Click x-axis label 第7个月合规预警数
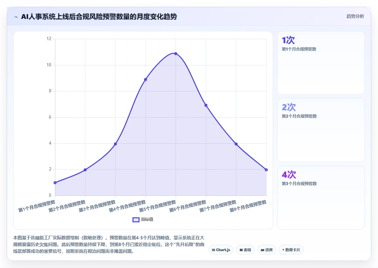378x268 pixels. click(218, 206)
